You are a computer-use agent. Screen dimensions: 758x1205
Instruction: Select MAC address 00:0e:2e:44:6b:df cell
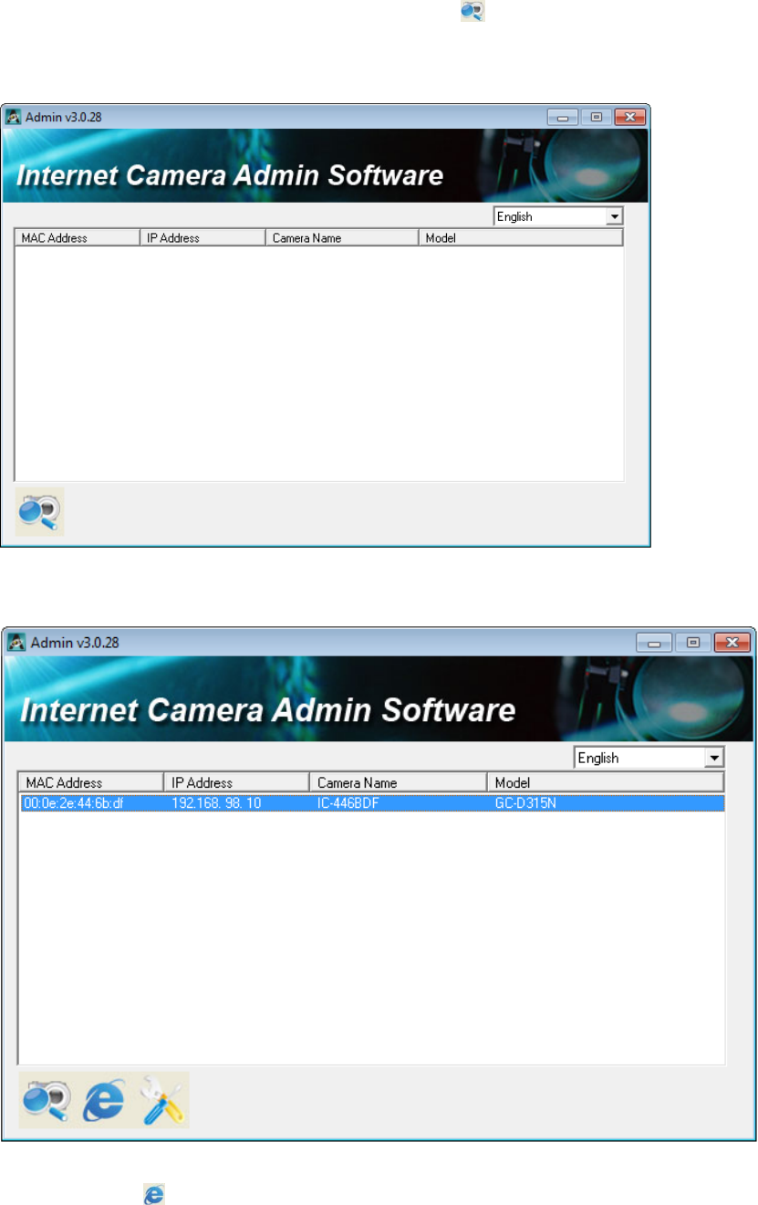coord(75,803)
